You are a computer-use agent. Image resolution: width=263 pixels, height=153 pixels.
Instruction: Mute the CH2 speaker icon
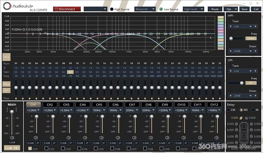(52, 138)
